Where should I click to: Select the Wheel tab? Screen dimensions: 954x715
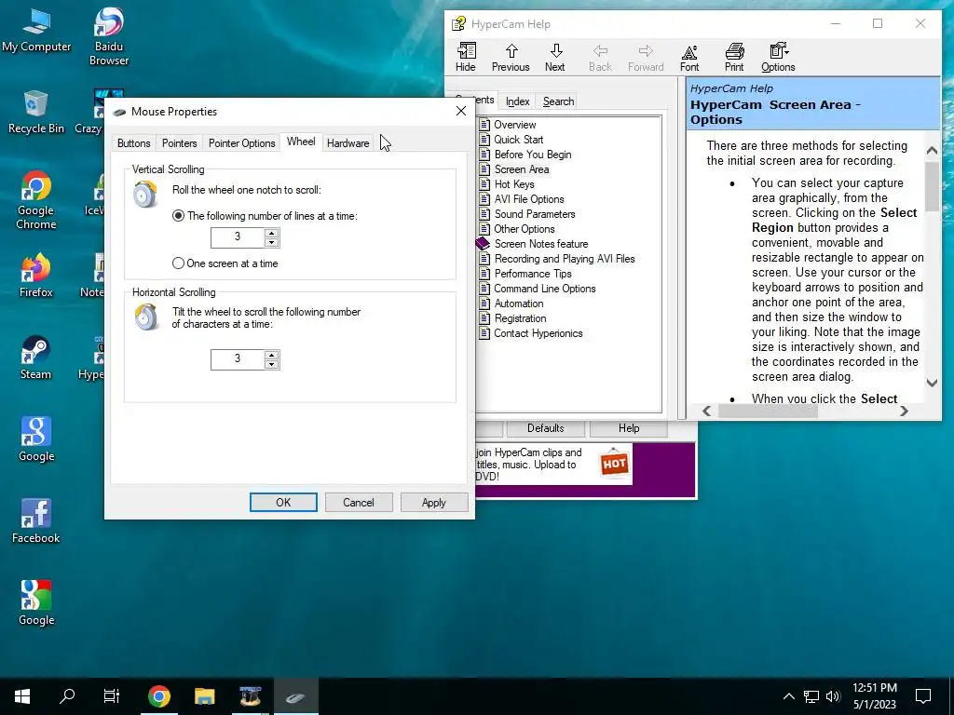pyautogui.click(x=301, y=142)
